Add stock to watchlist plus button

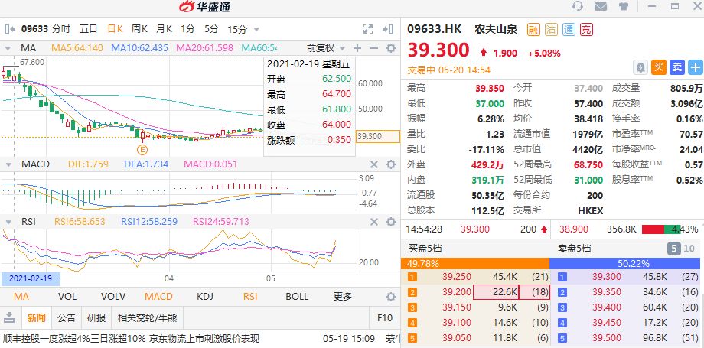pos(696,68)
